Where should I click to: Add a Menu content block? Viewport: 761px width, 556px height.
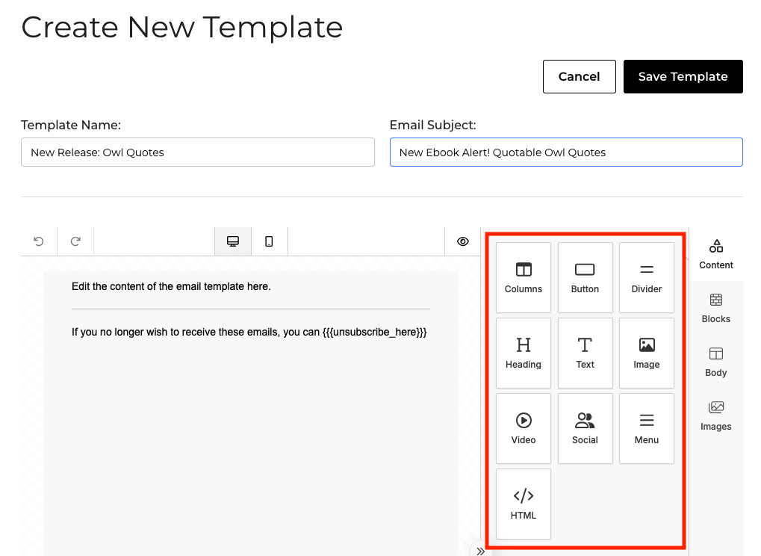point(647,428)
